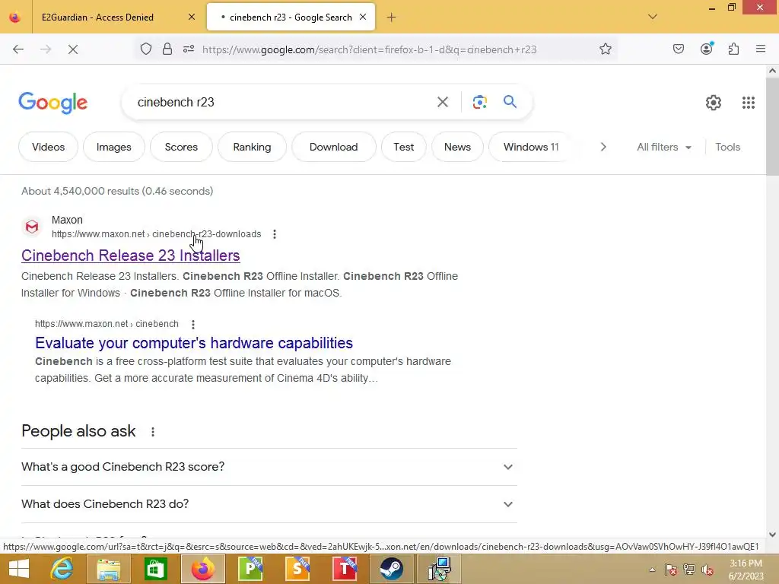The height and width of the screenshot is (584, 779).
Task: Click the page vertical scrollbar thumb
Action: pos(772,126)
